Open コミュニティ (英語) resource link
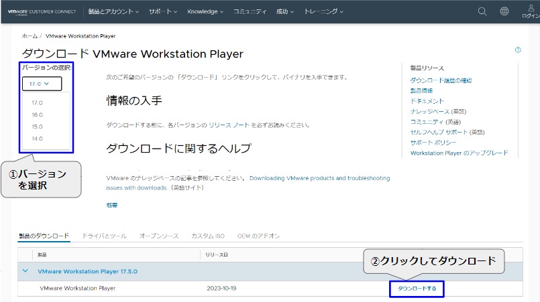The image size is (540, 302). pos(435,122)
